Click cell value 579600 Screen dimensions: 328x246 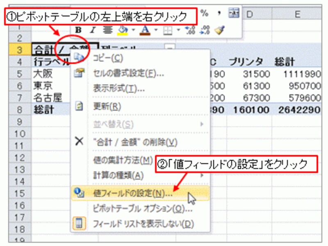(x=305, y=98)
